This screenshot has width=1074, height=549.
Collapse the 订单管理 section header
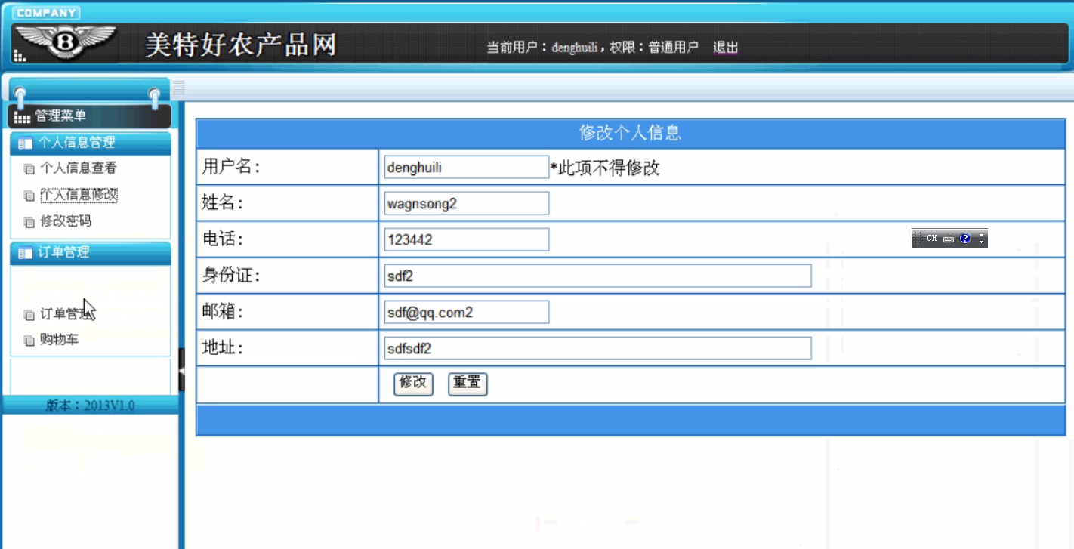pos(91,253)
